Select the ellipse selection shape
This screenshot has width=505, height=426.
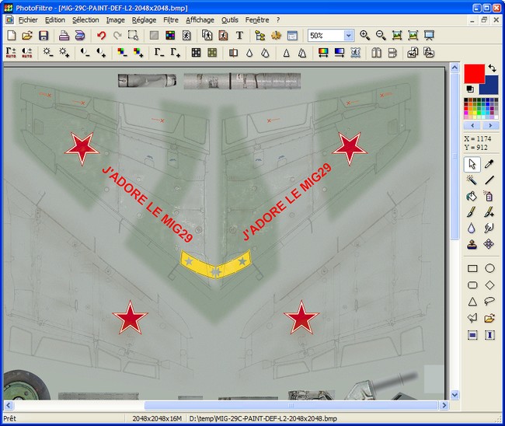coord(489,268)
